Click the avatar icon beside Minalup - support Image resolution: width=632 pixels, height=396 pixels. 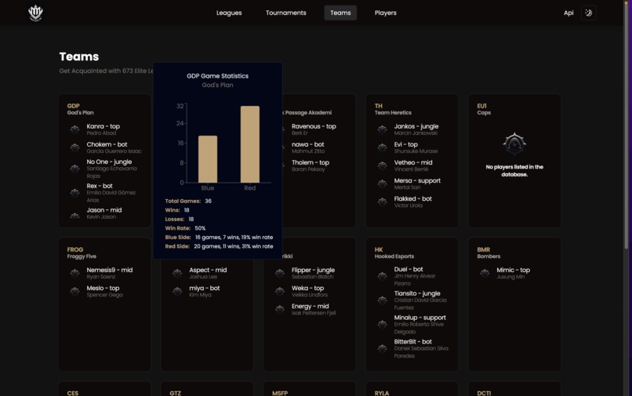click(382, 324)
